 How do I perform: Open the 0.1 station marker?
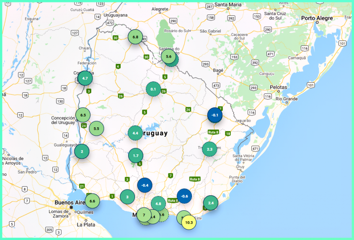pos(153,89)
